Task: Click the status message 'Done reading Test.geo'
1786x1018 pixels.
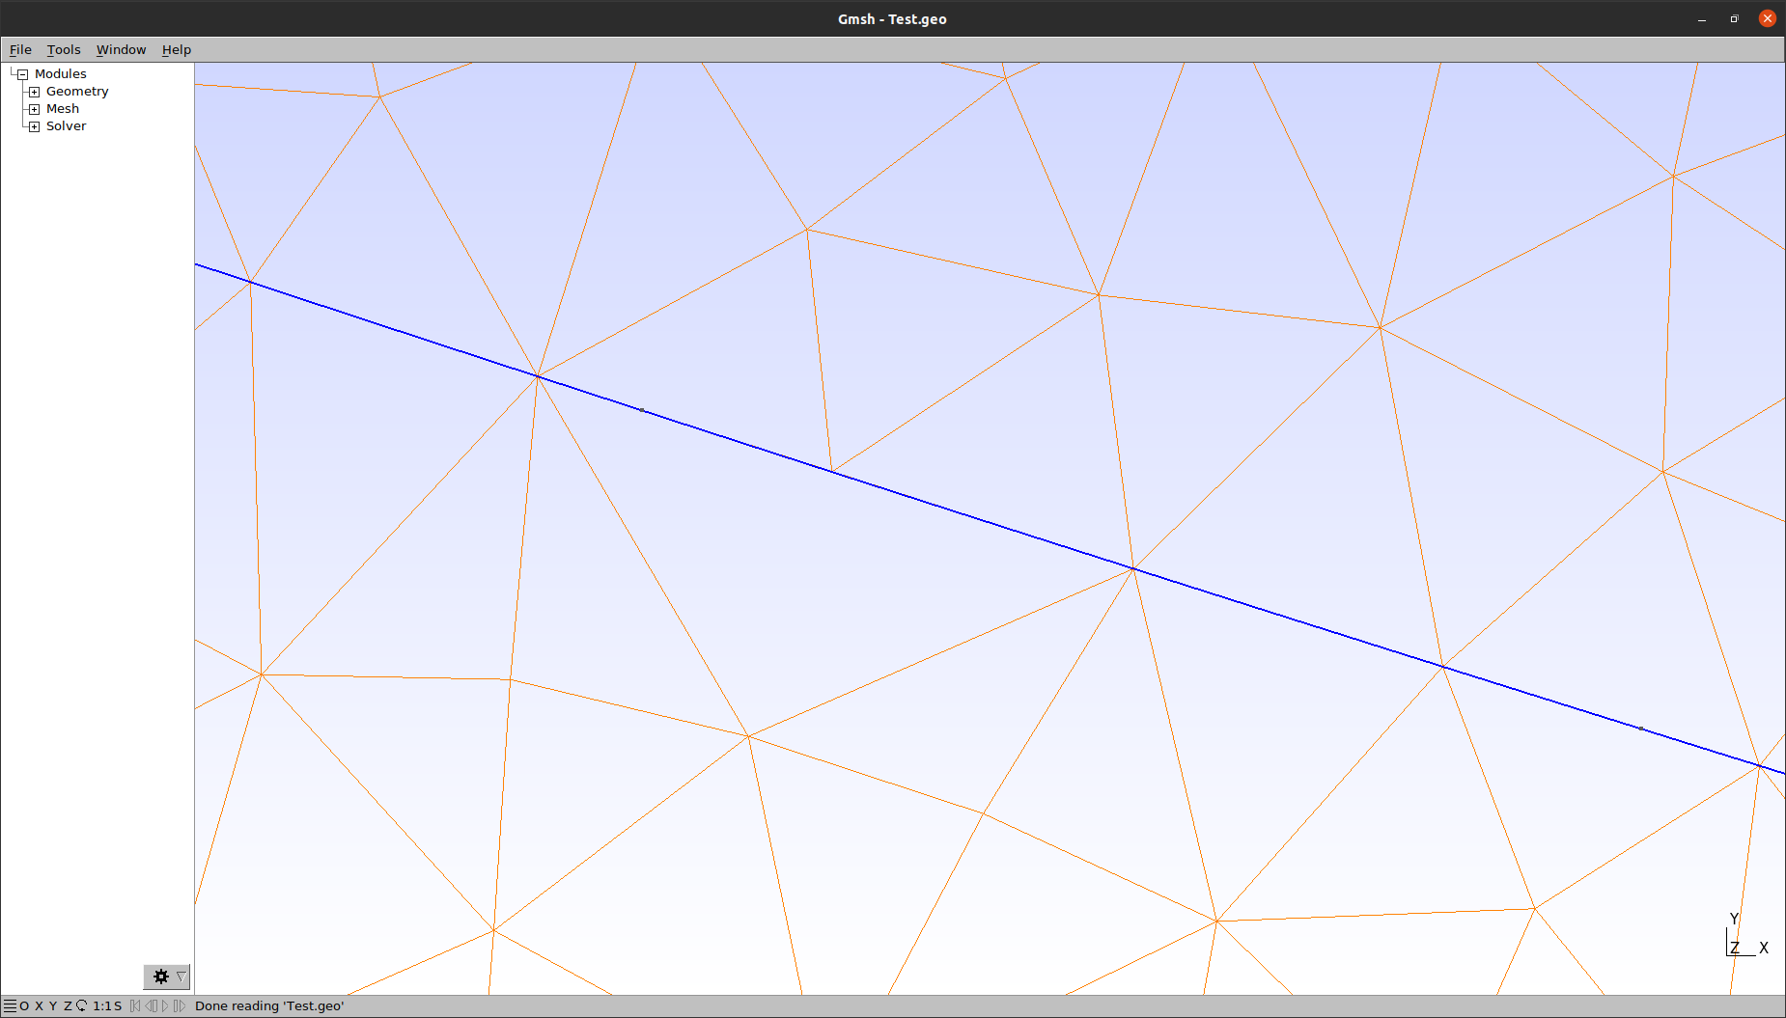Action: tap(269, 1005)
